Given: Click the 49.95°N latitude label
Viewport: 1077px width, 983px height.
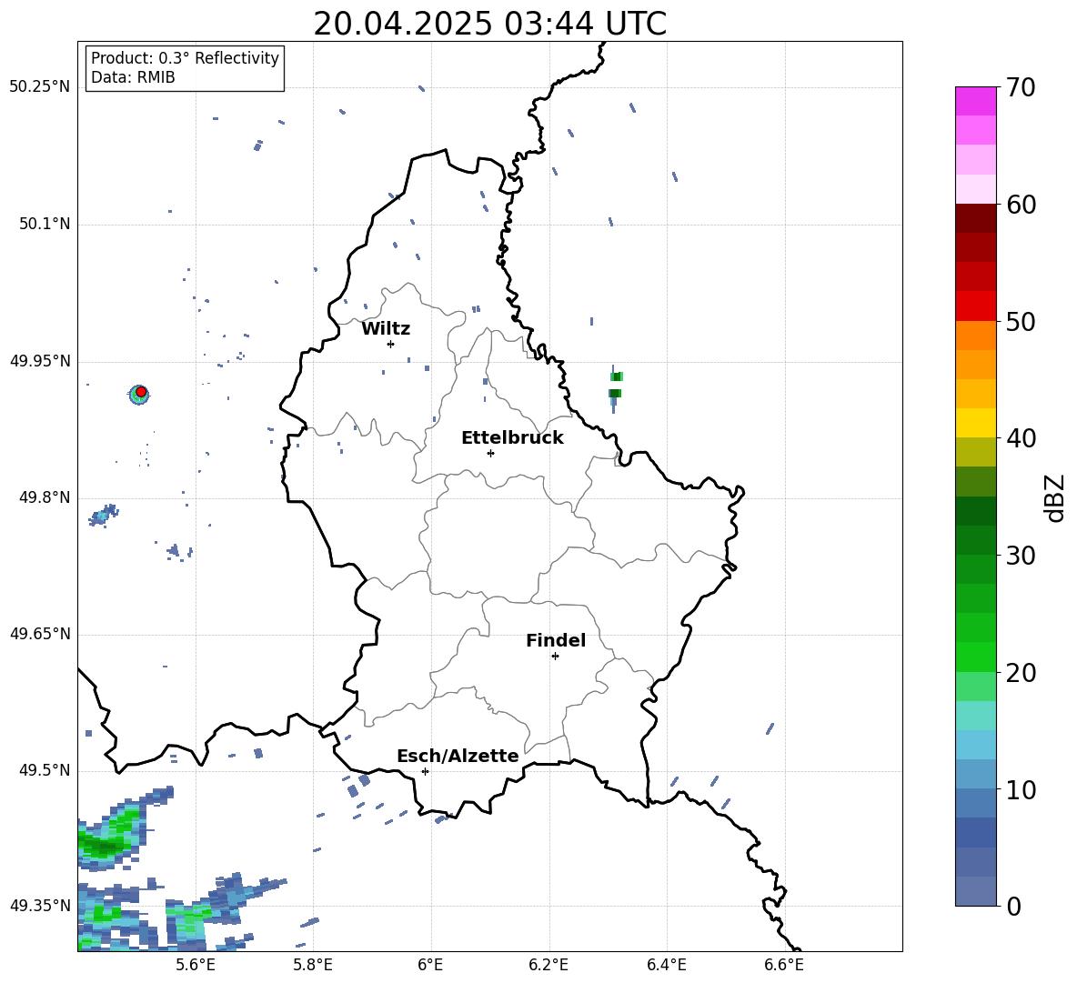Looking at the screenshot, I should tap(40, 361).
